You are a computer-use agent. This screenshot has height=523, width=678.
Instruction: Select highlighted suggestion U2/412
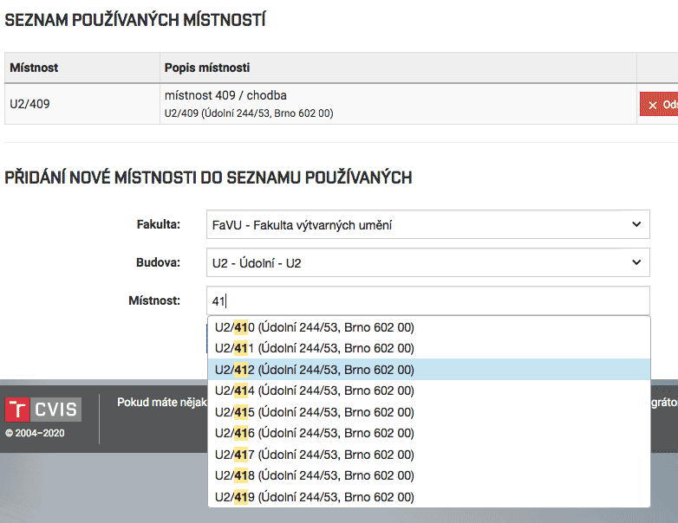tap(429, 370)
